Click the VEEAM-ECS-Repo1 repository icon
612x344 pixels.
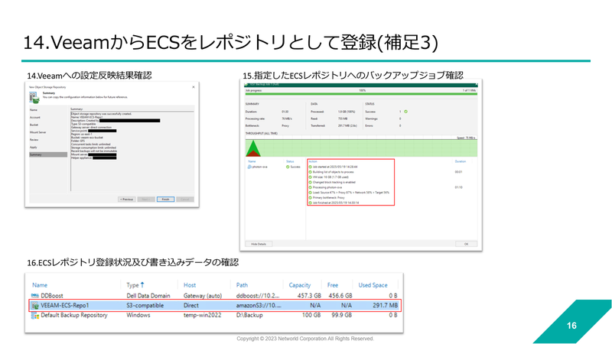click(x=35, y=305)
